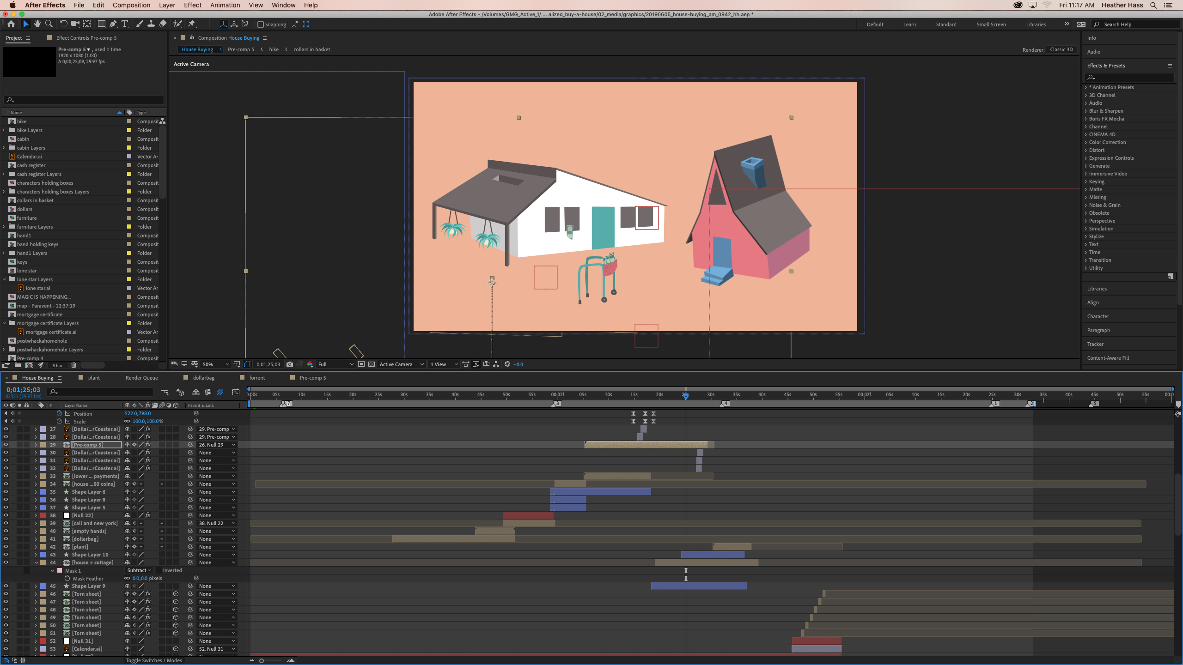The width and height of the screenshot is (1183, 665).
Task: Select the Pan Behind anchor point tool
Action: 87,24
